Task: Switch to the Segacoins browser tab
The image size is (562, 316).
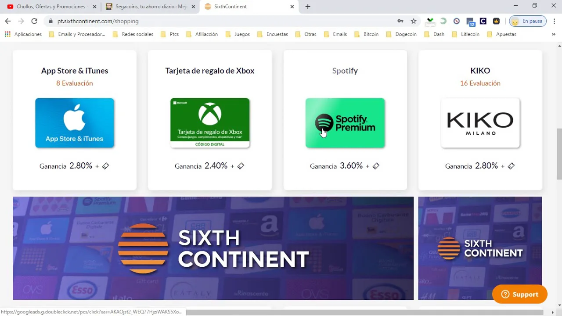Action: pos(147,7)
